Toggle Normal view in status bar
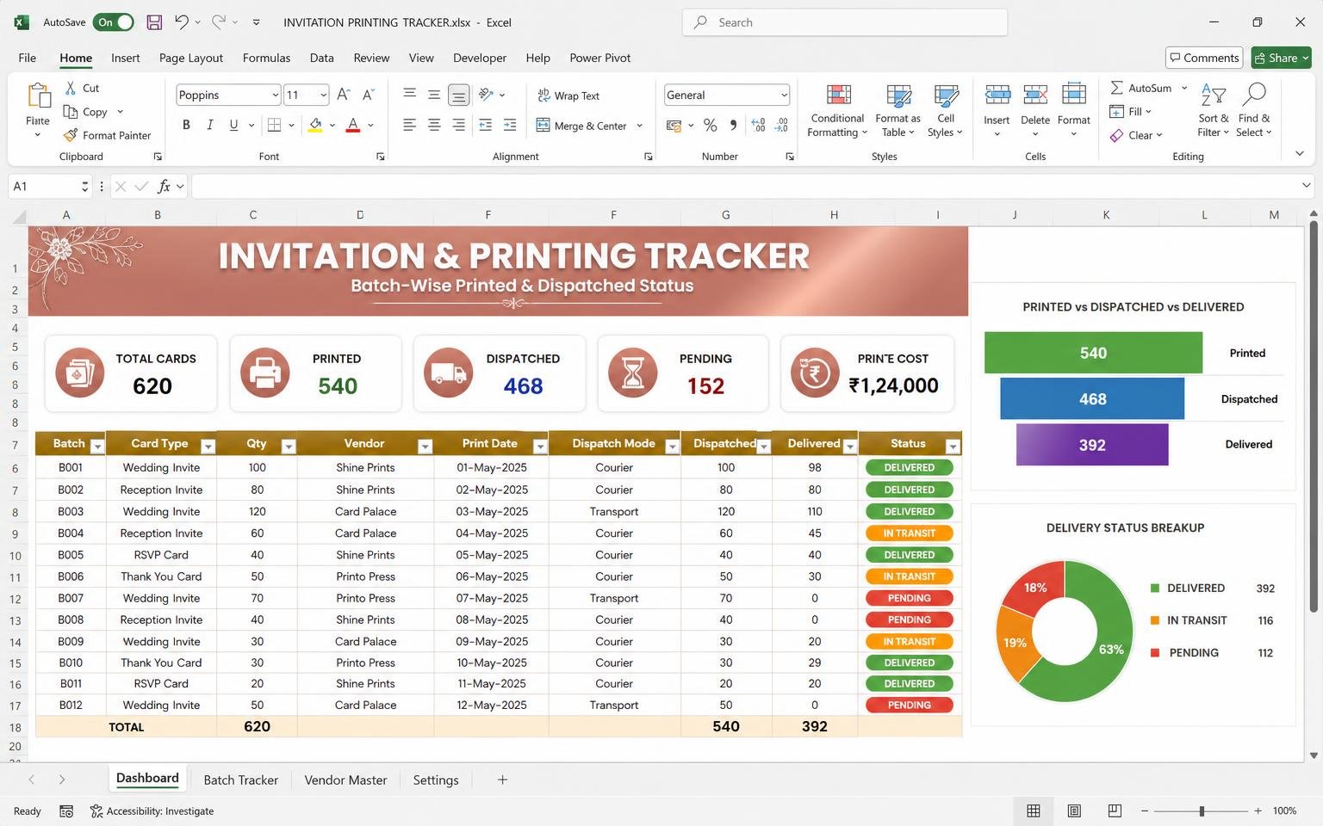This screenshot has height=826, width=1323. [1034, 811]
